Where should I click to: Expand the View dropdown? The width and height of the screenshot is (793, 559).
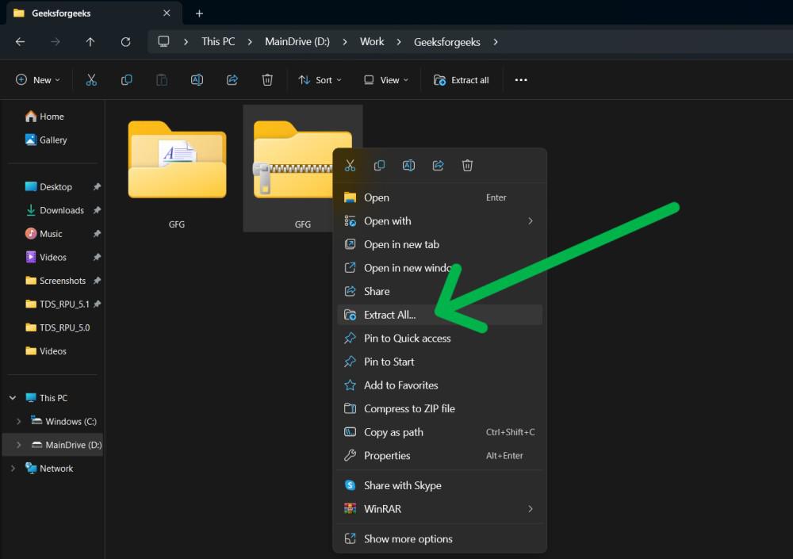pos(385,79)
